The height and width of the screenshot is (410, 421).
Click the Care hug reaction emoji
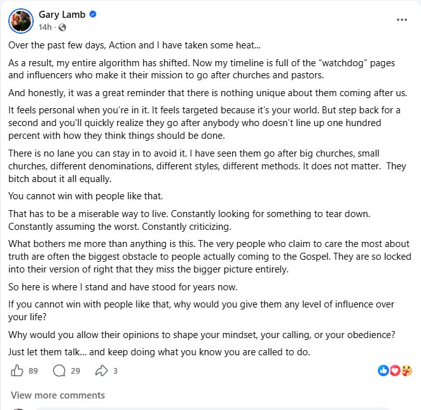[x=406, y=371]
